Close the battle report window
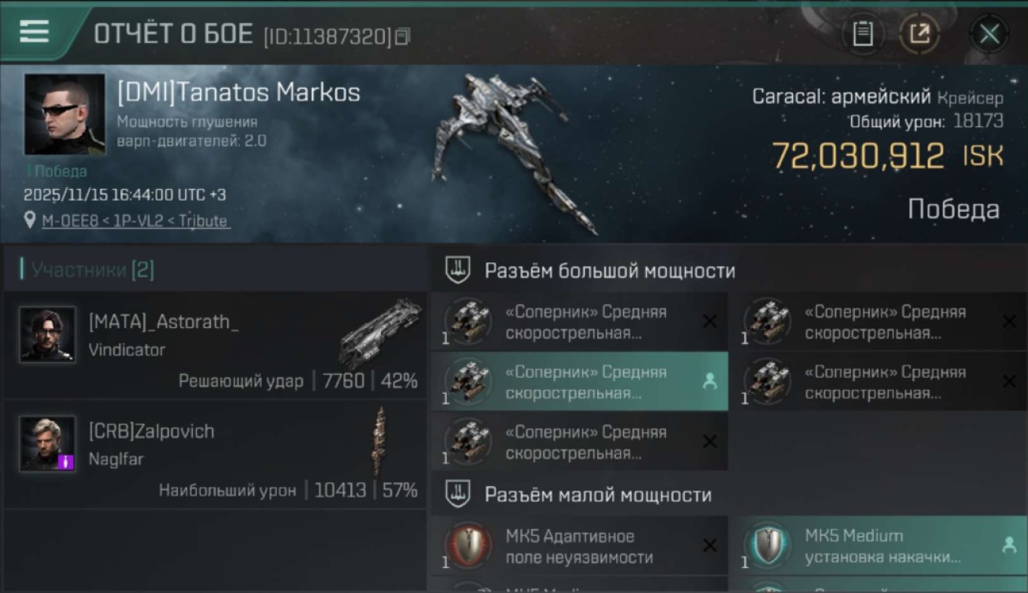The height and width of the screenshot is (593, 1028). point(989,34)
